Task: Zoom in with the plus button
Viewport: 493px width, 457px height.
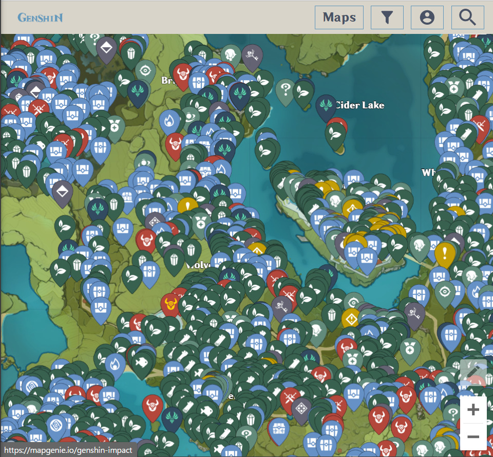Action: point(473,410)
